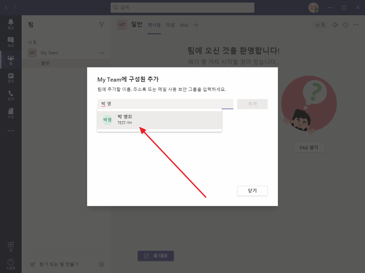
Task: Select the Teams icon in sidebar
Action: coord(11,60)
